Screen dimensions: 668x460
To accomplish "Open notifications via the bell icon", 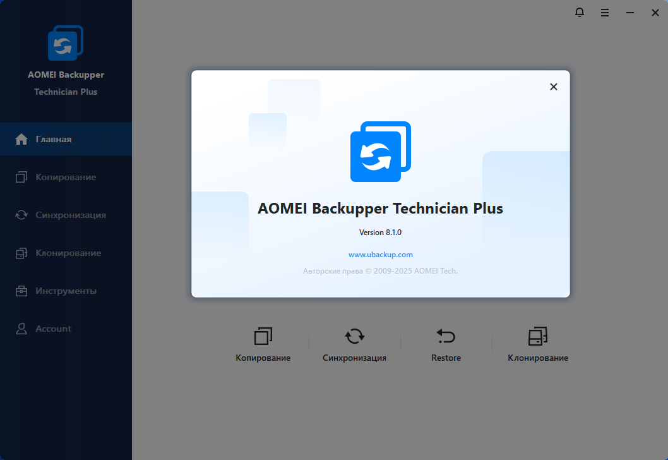I will coord(580,13).
